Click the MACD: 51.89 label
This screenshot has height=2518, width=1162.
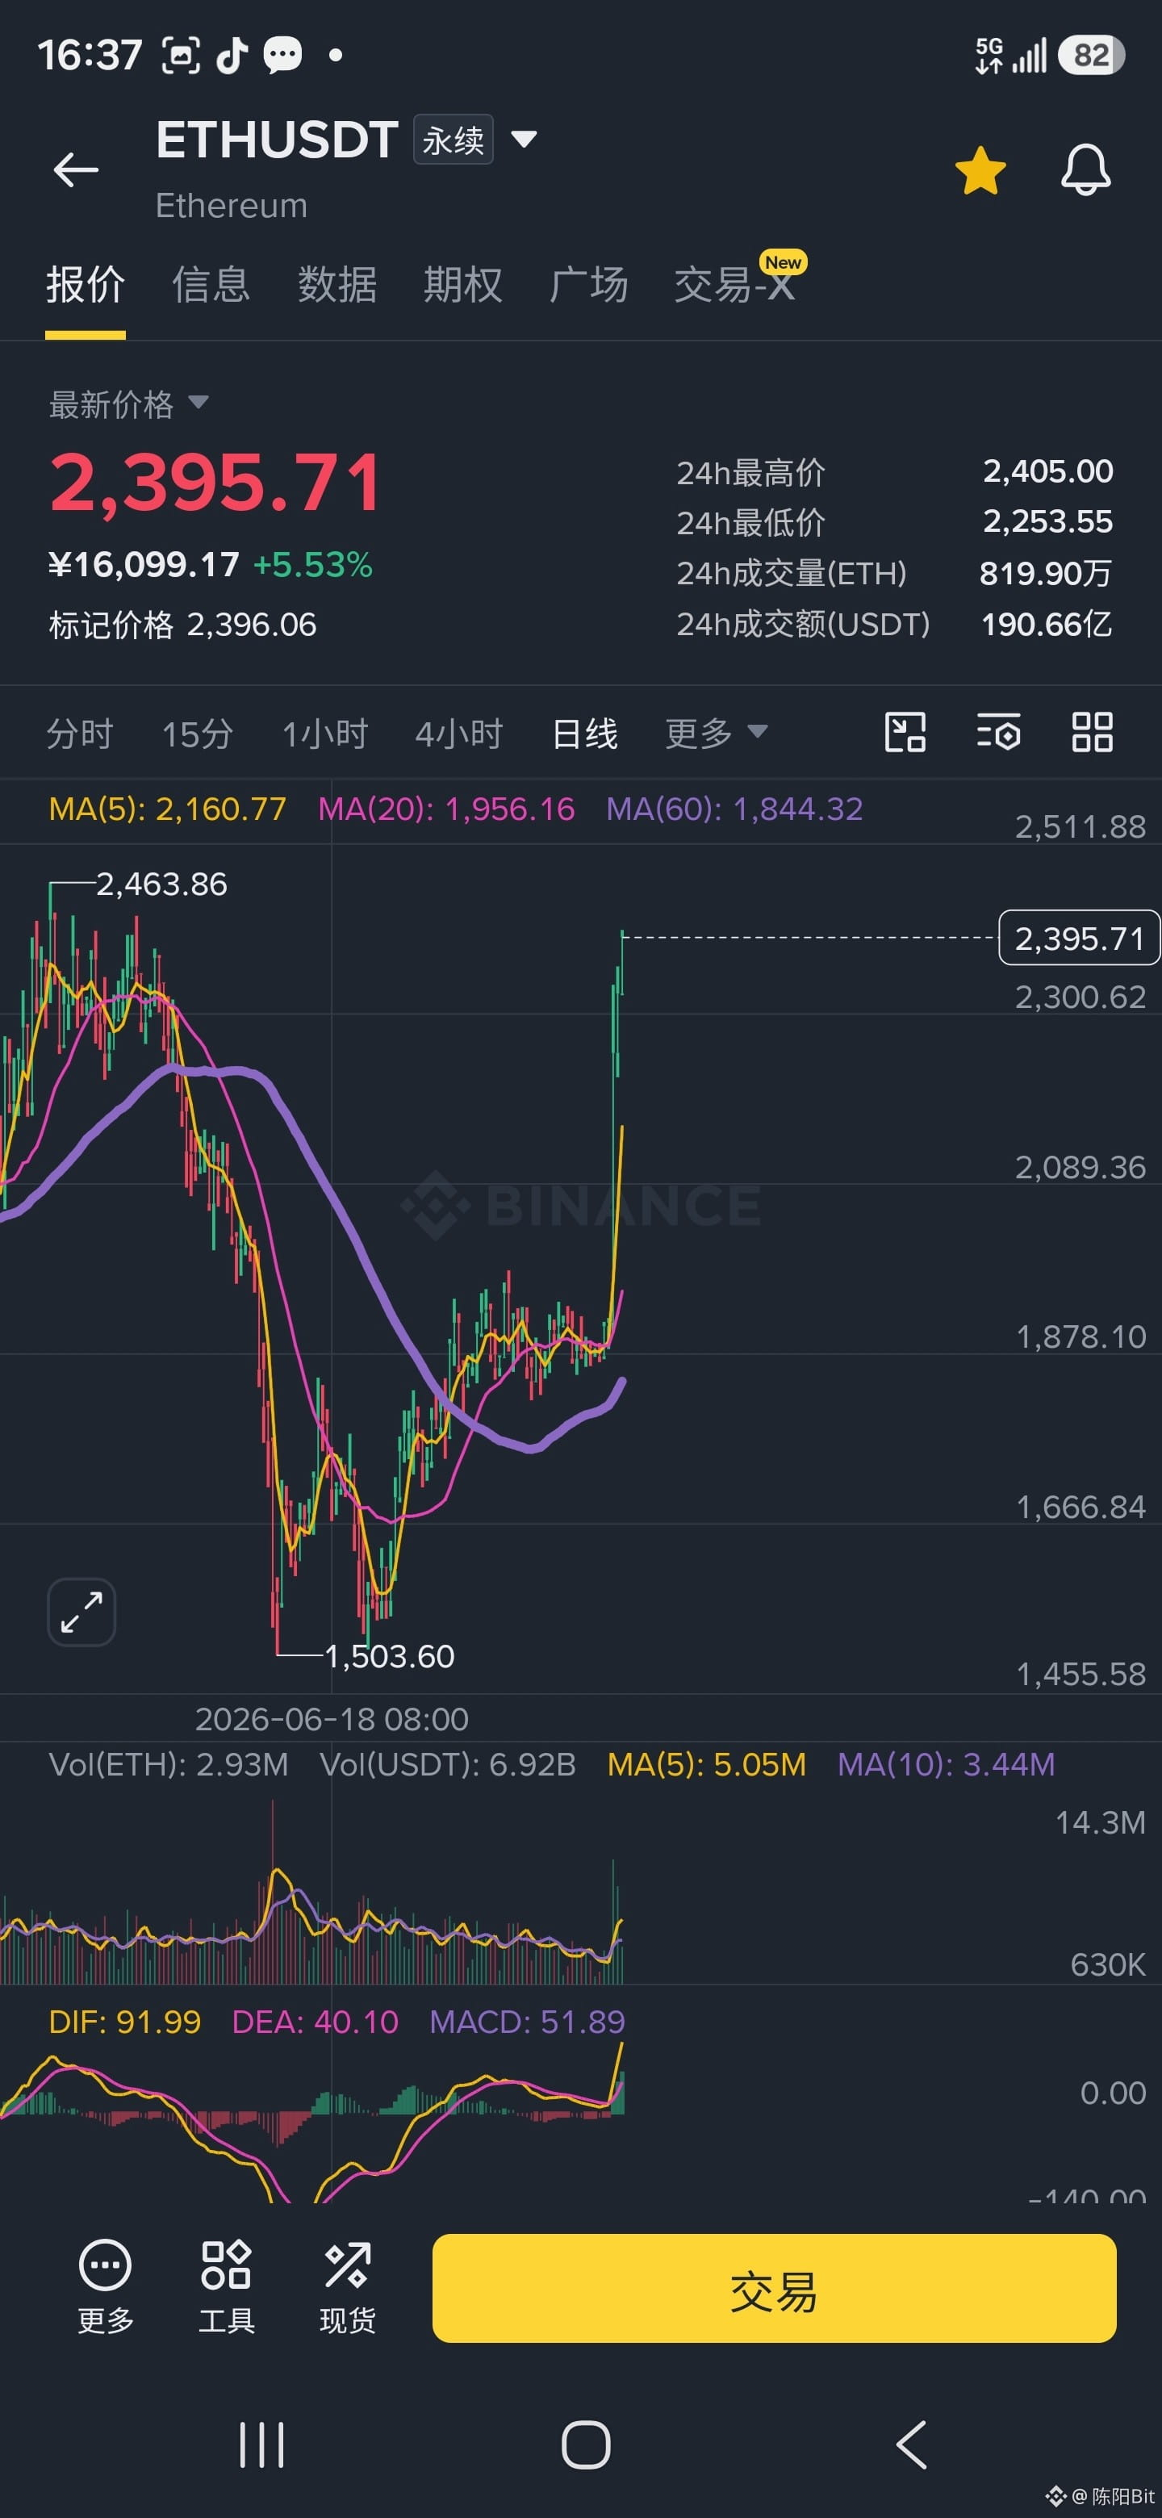[x=527, y=2022]
